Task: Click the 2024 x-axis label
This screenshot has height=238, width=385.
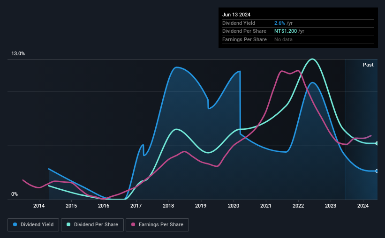Action: pyautogui.click(x=363, y=206)
